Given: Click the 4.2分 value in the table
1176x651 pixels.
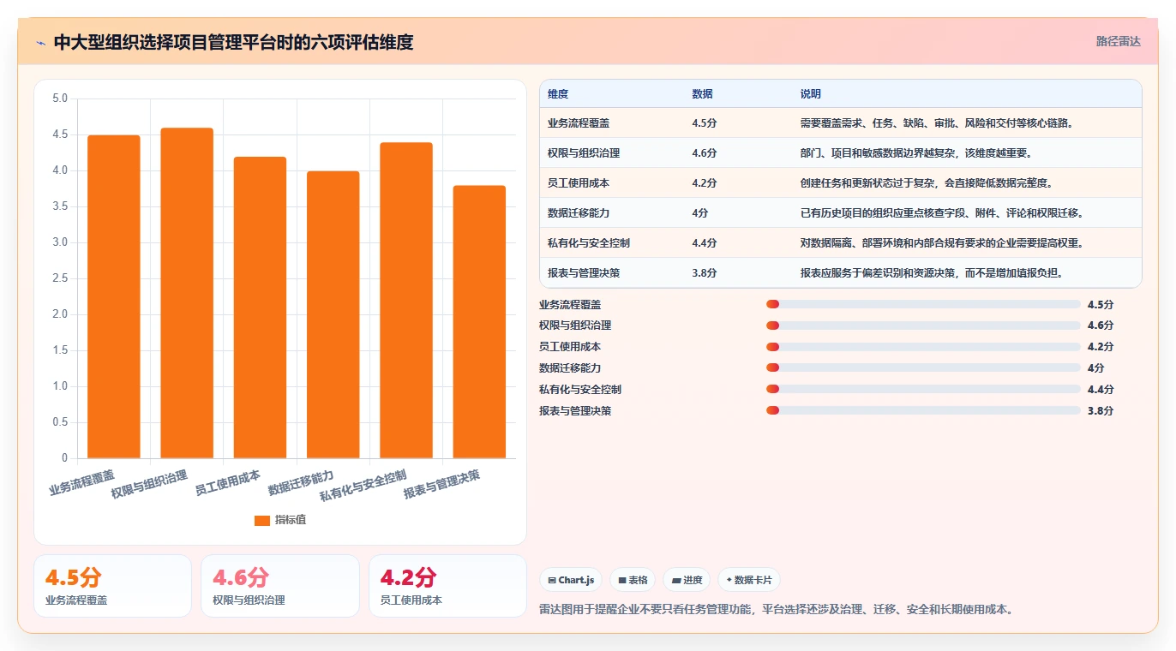Looking at the screenshot, I should click(705, 183).
